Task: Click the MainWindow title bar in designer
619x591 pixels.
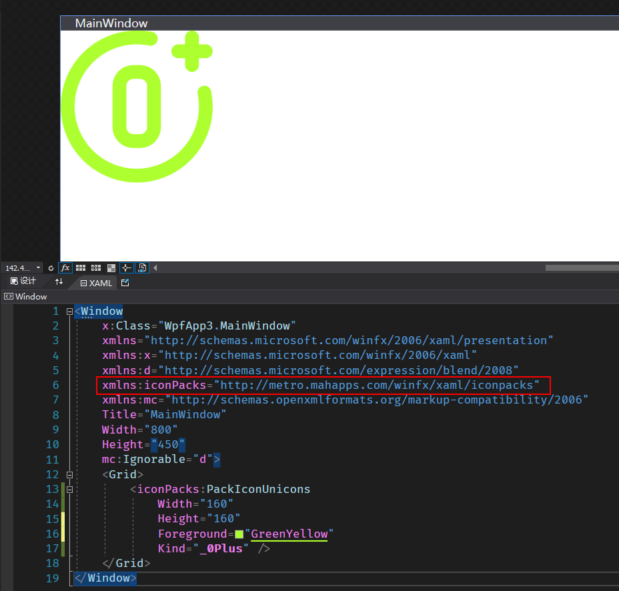Action: point(340,23)
